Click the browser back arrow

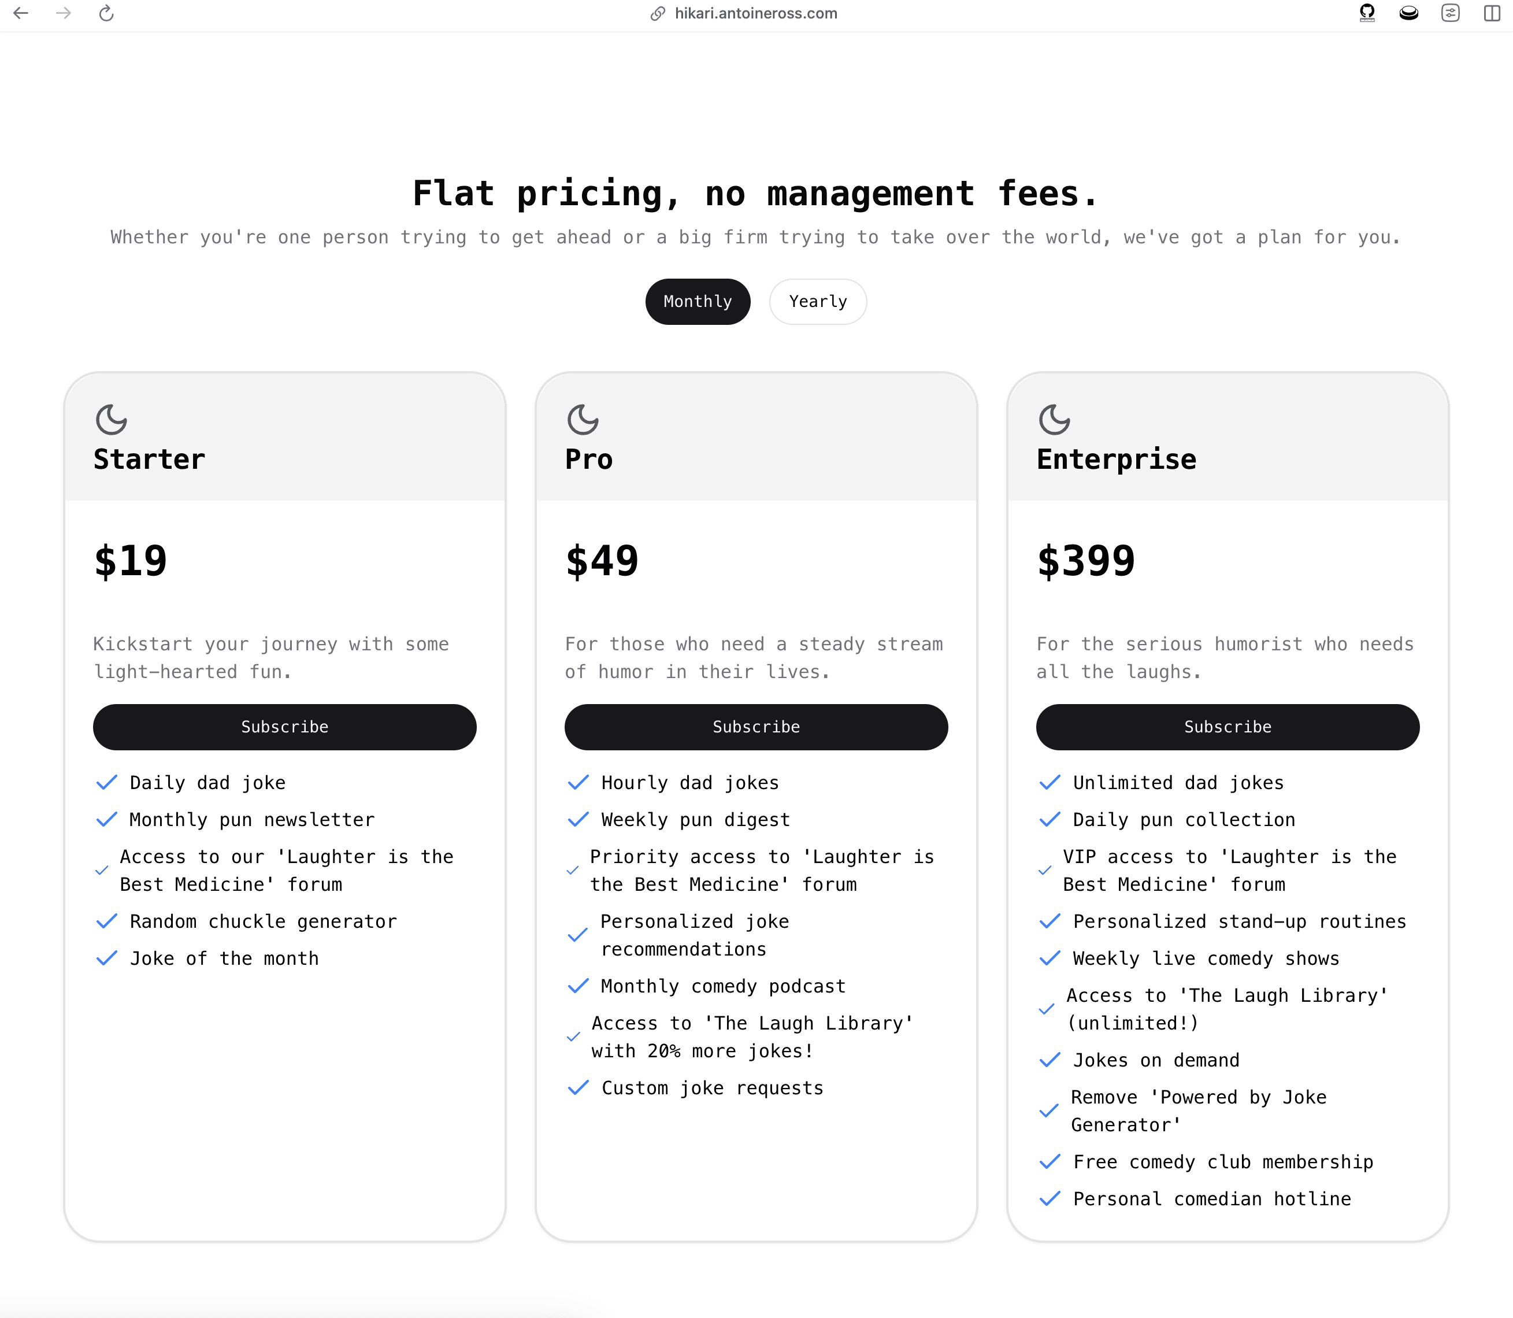point(21,13)
